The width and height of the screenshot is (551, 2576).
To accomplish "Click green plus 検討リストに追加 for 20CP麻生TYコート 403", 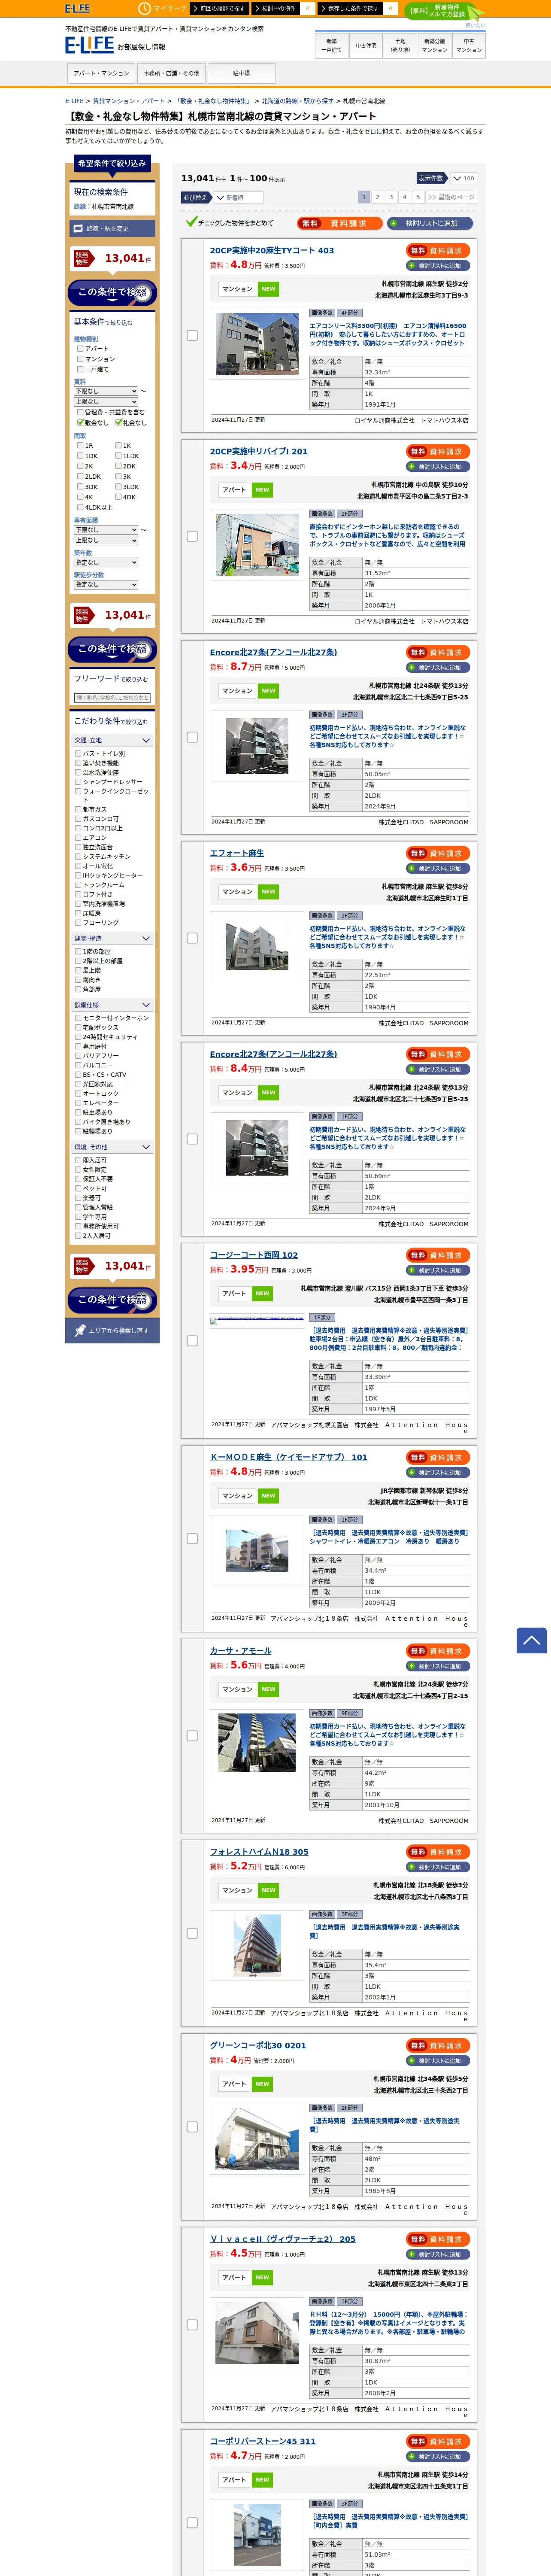I will click(x=438, y=266).
